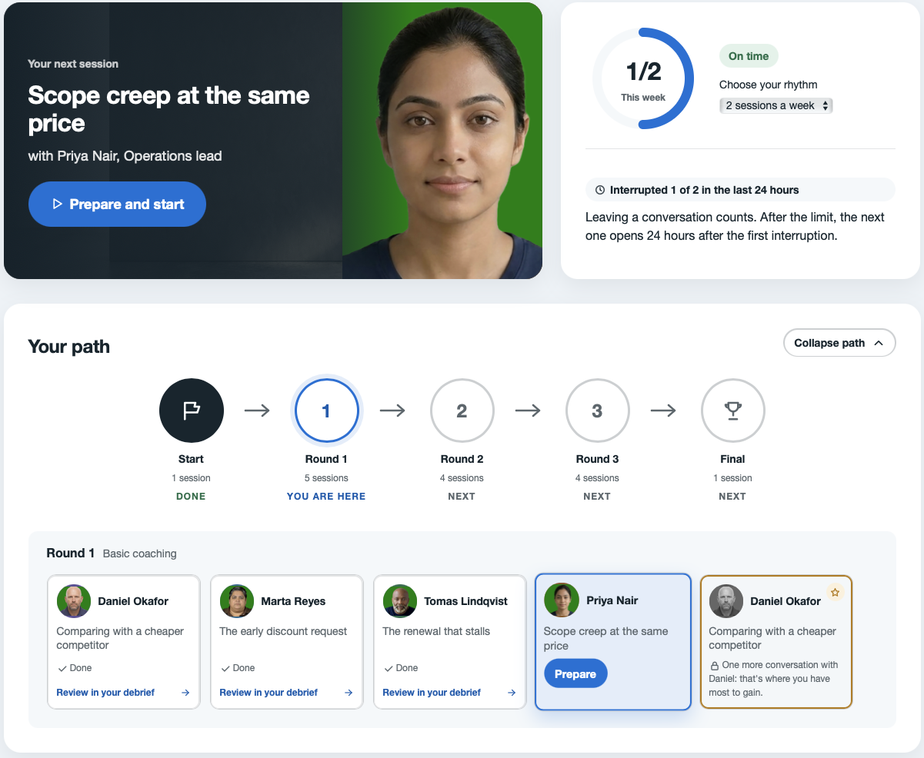
Task: Click Daniel Okafor's avatar on first card
Action: coord(74,601)
